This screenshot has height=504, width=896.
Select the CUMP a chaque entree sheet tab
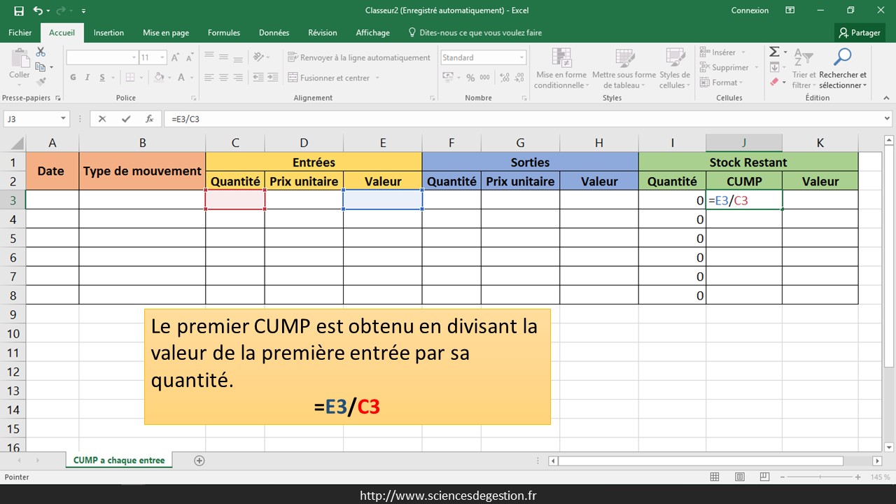119,461
